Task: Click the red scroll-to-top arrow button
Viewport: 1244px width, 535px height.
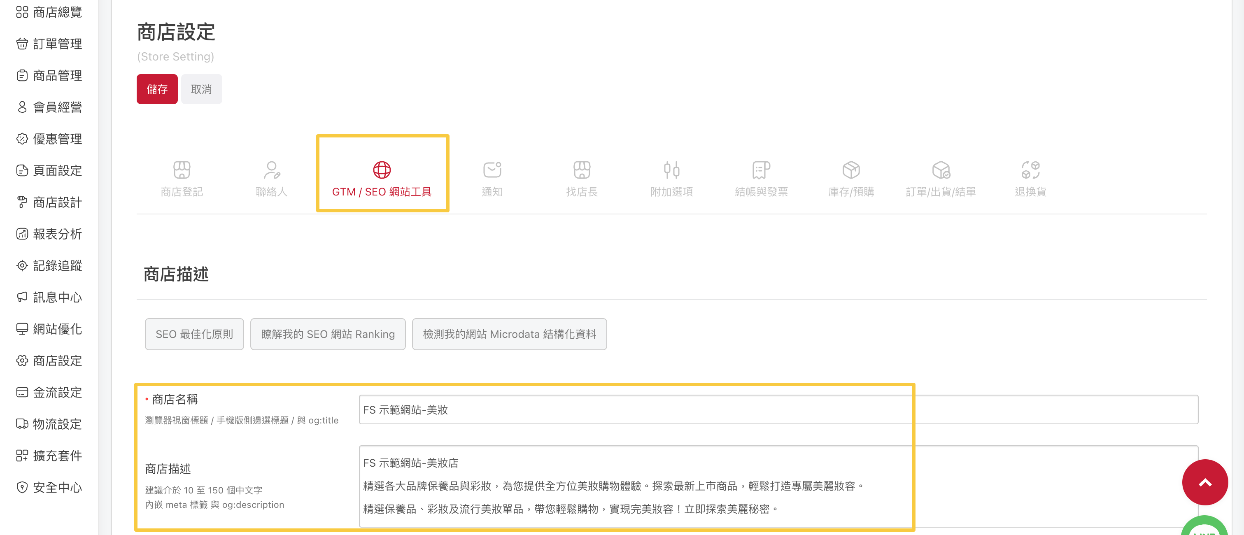Action: click(x=1205, y=482)
